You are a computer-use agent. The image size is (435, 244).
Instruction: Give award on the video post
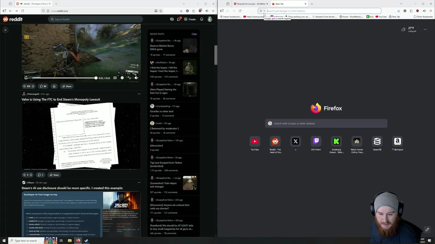54,86
